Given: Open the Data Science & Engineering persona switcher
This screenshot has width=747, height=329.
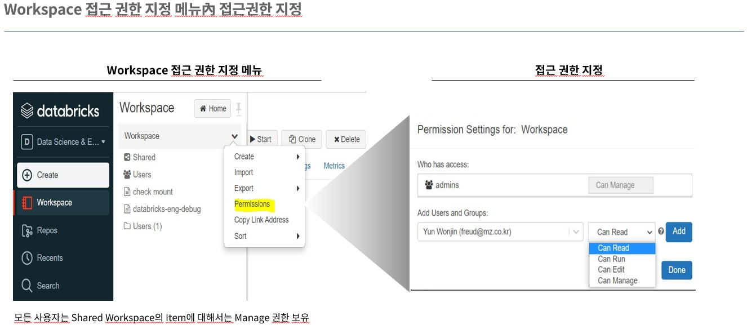Looking at the screenshot, I should pos(63,142).
